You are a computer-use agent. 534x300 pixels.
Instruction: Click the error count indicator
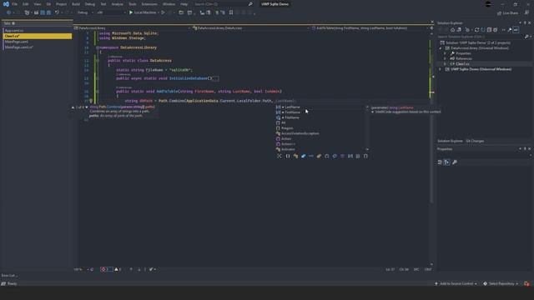click(x=106, y=269)
